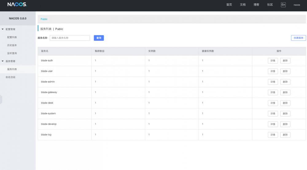This screenshot has width=307, height=170.
Task: Click the sidebar collapse handle on left edge
Action: click(1, 99)
